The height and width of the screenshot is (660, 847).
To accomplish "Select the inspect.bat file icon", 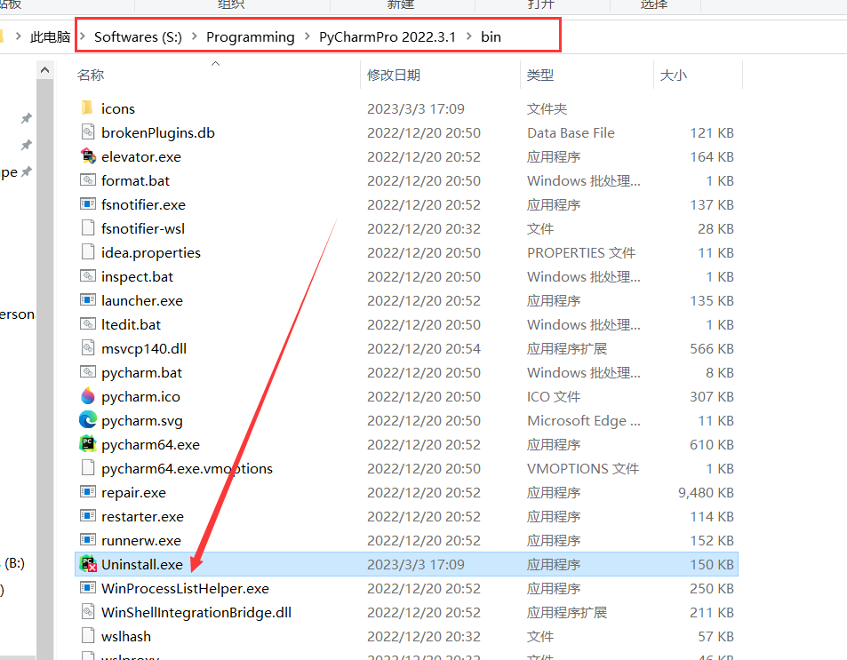I will 87,276.
